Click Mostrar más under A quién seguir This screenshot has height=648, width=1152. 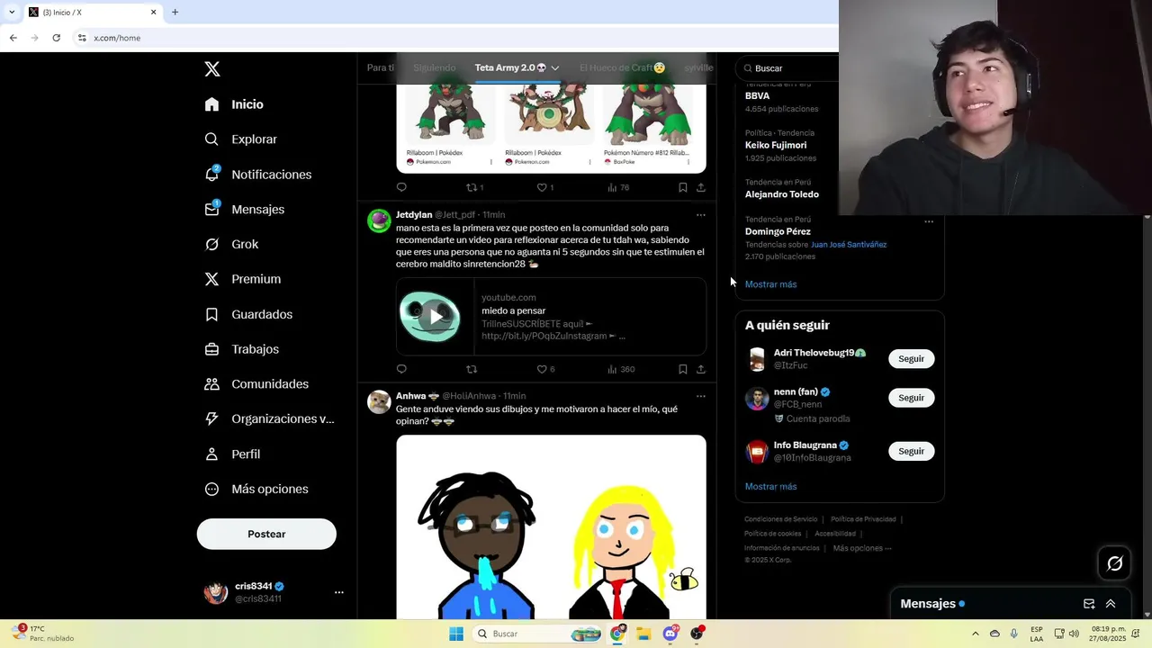[x=770, y=487]
